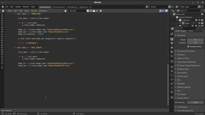The image size is (205, 115).
Task: Open the World properties tab
Action: [172, 56]
